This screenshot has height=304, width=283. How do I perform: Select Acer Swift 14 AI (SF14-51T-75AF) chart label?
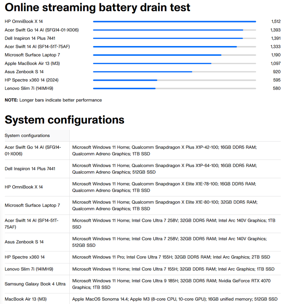tap(37, 46)
